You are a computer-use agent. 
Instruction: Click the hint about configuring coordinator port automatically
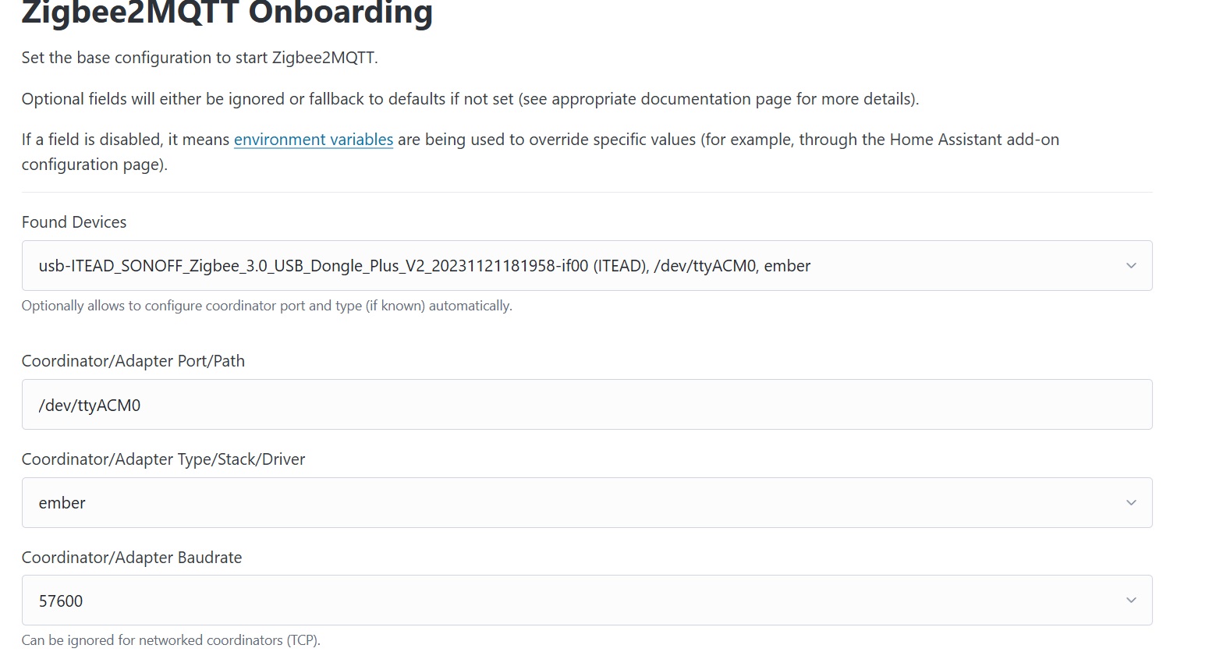267,306
